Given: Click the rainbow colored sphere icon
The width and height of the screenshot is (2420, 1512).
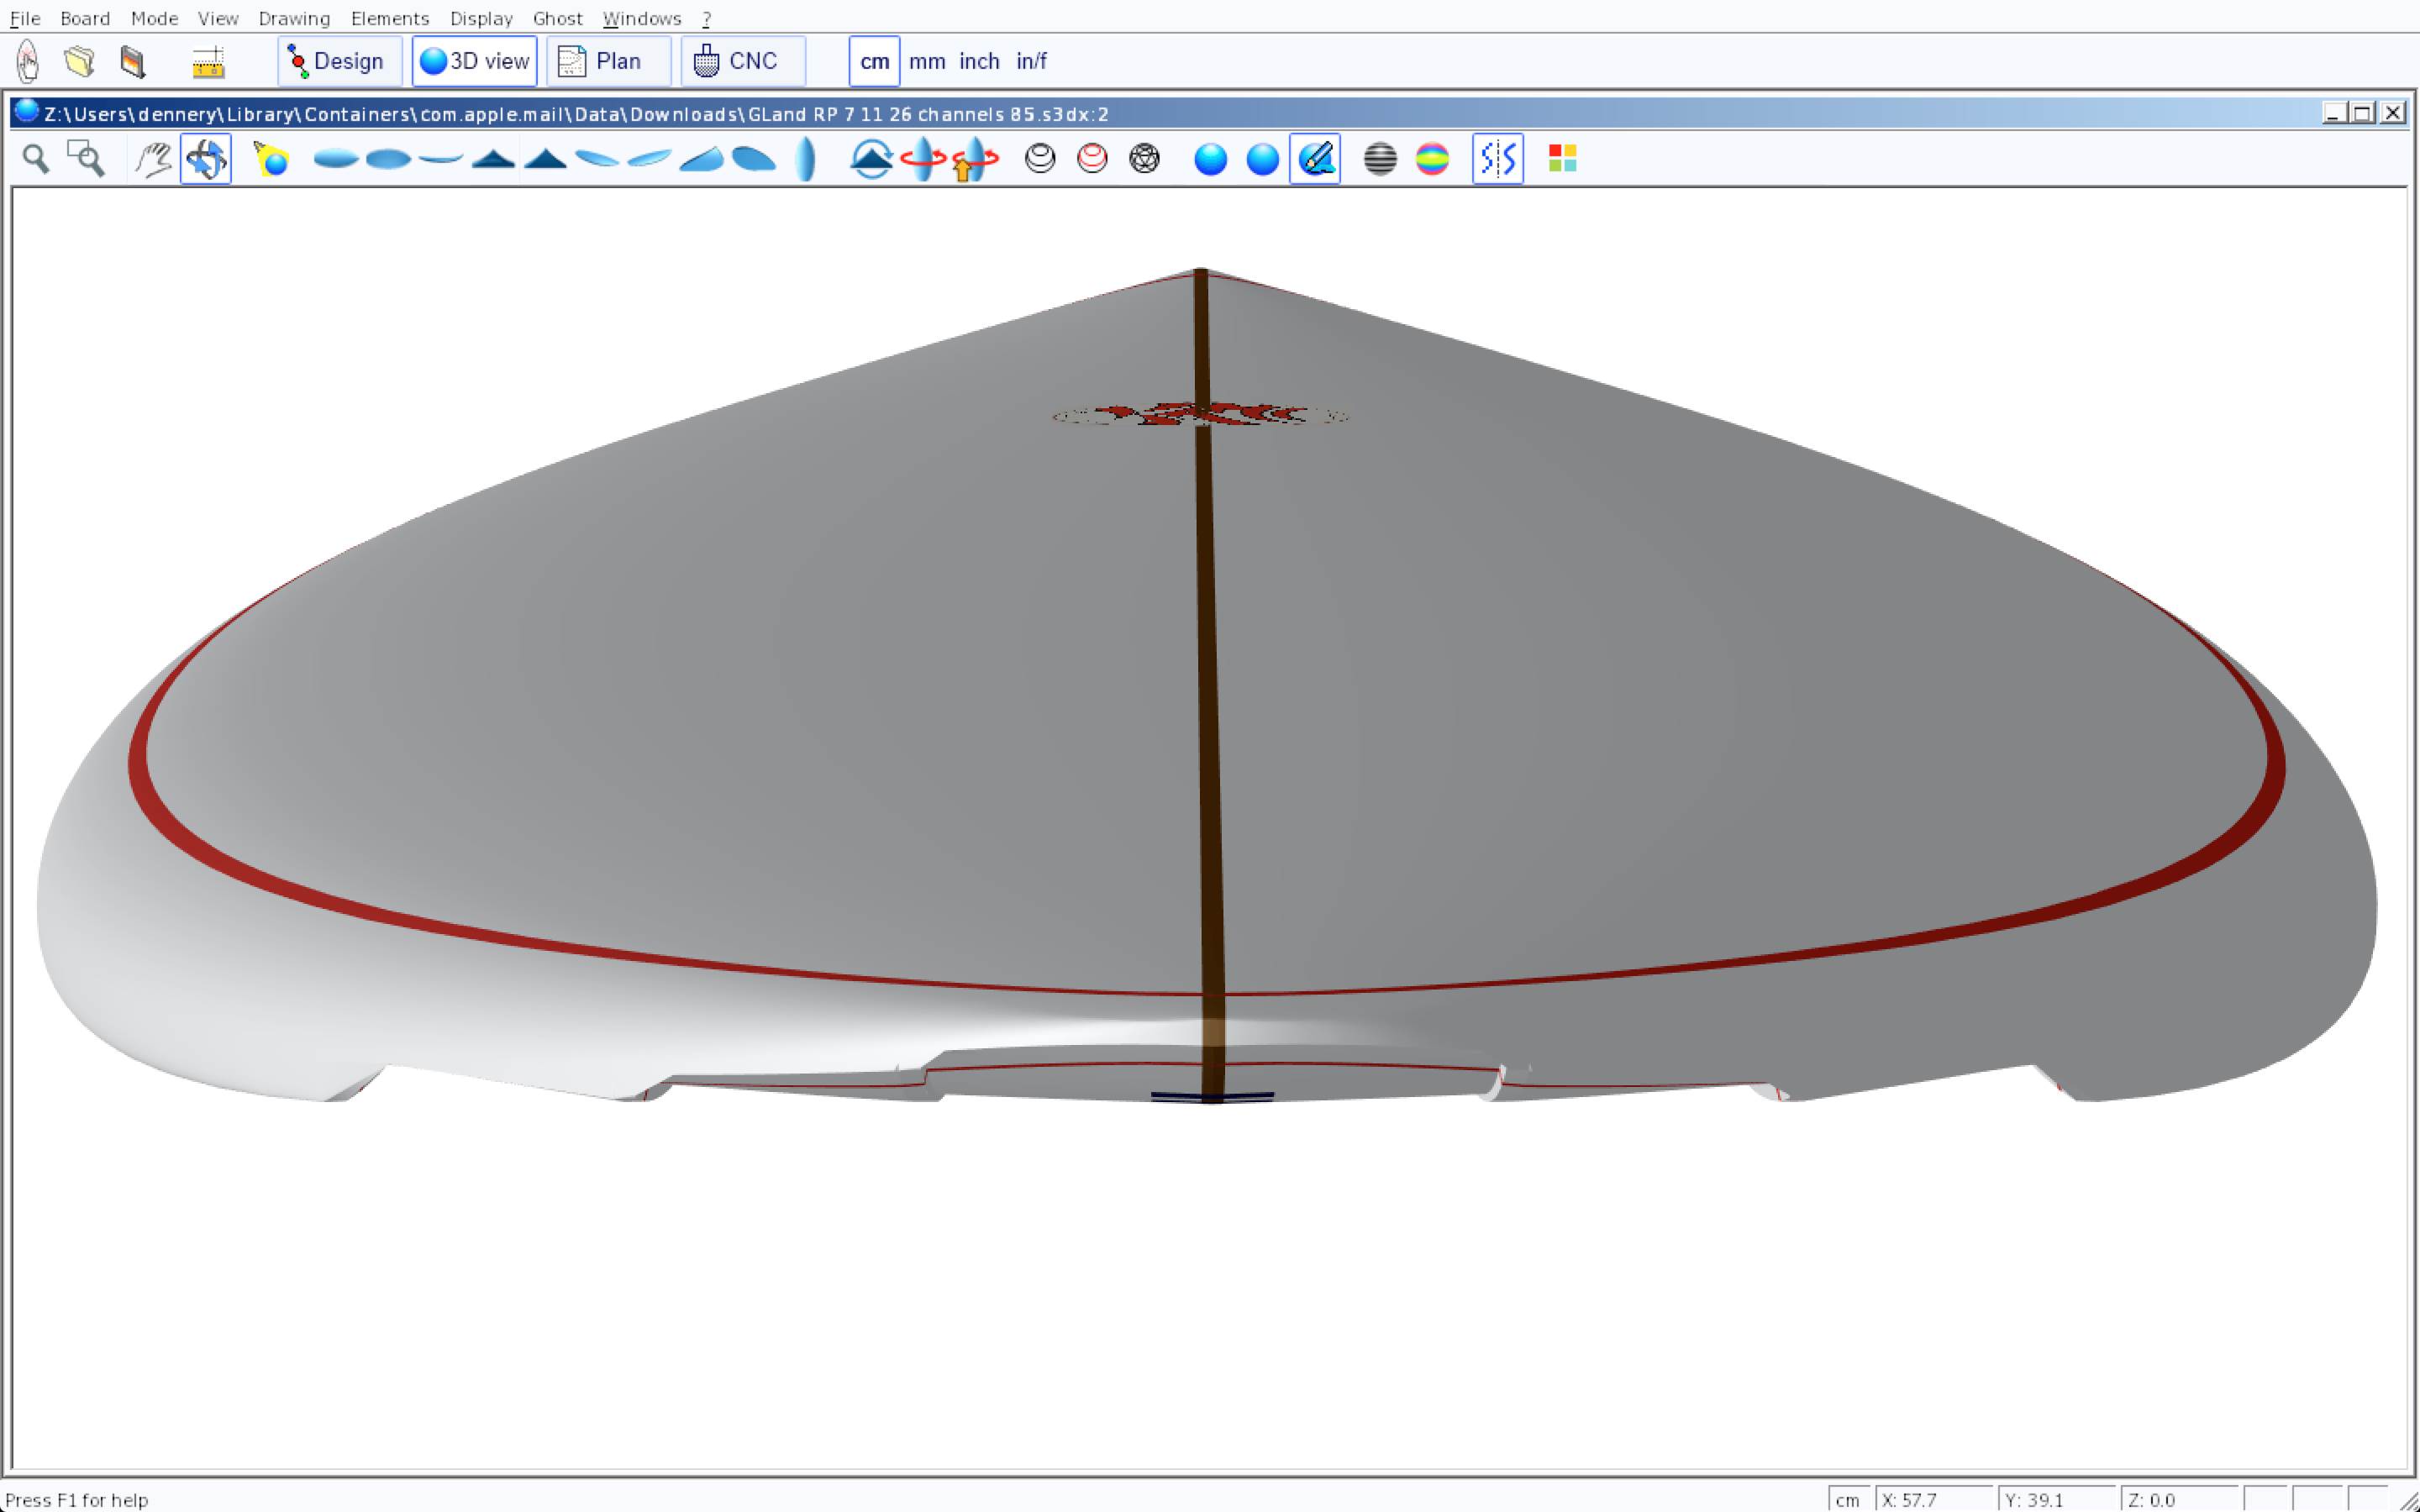Looking at the screenshot, I should [x=1432, y=159].
